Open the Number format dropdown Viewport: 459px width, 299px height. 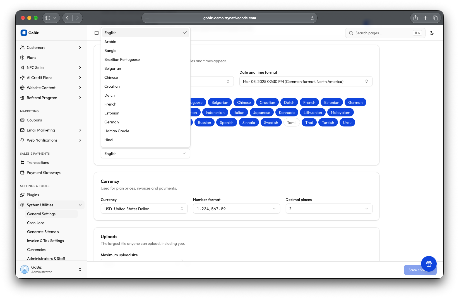pyautogui.click(x=236, y=209)
